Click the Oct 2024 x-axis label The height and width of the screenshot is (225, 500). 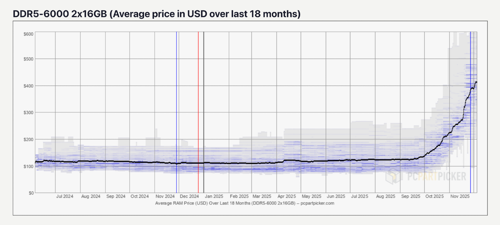click(140, 196)
